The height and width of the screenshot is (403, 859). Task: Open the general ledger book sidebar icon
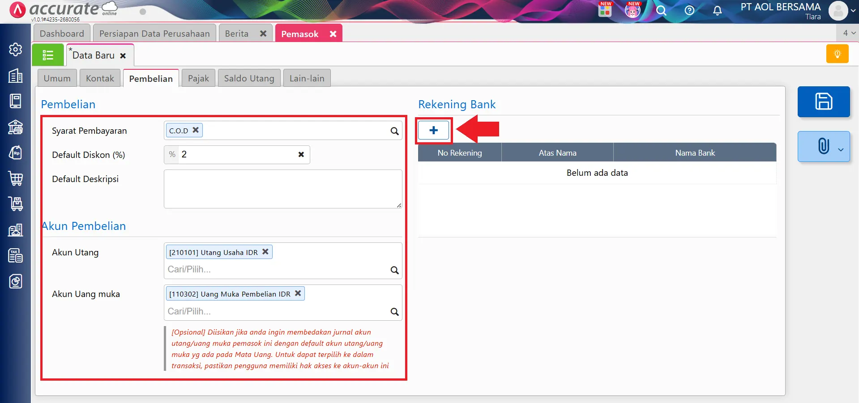point(16,101)
